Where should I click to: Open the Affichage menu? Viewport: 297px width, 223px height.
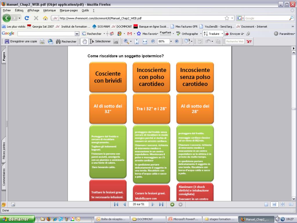point(33,10)
